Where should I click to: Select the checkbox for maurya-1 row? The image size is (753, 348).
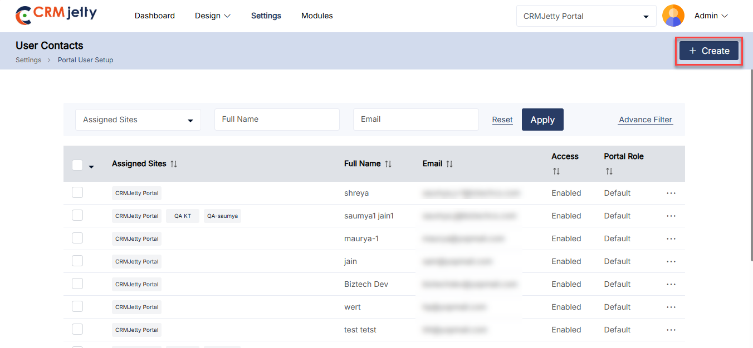pyautogui.click(x=77, y=238)
